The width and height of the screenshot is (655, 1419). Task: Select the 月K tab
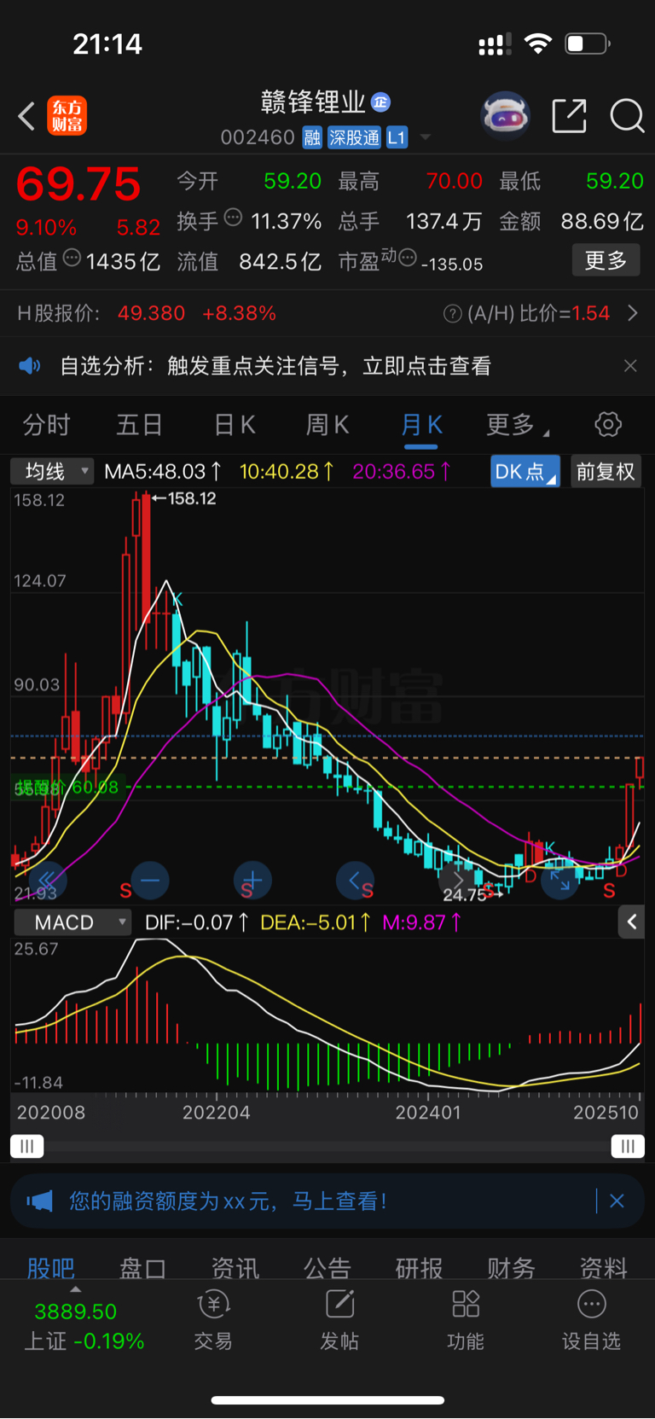point(421,424)
